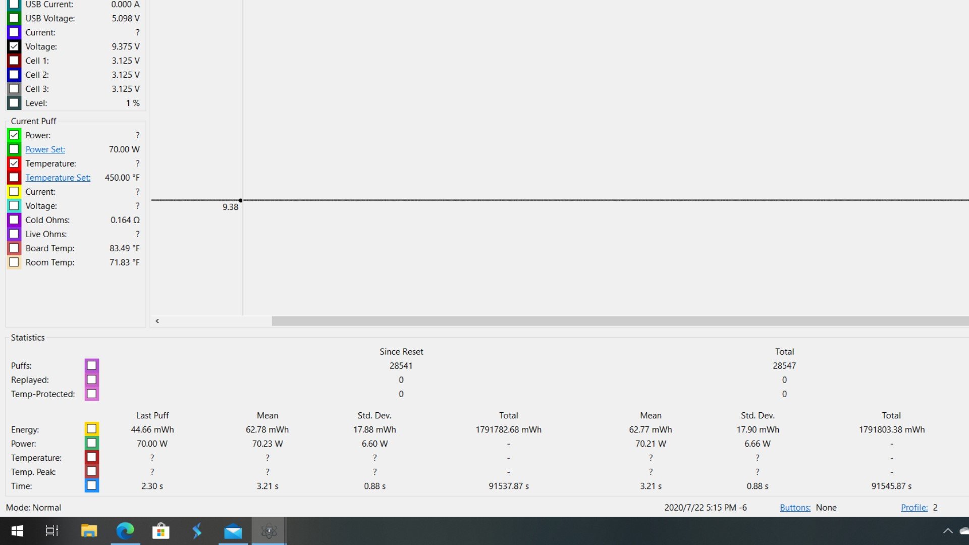Open the Buttons link in the status bar

tap(795, 508)
